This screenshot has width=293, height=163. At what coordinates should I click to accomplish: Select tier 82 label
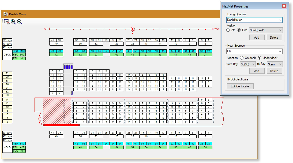pyautogui.click(x=7, y=91)
